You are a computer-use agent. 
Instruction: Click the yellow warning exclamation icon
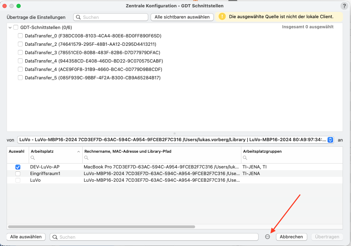click(222, 16)
